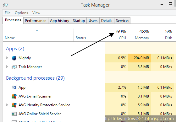Viewport: 176px width, 122px height.
Task: Sort by the Status column header
Action: pos(89,35)
